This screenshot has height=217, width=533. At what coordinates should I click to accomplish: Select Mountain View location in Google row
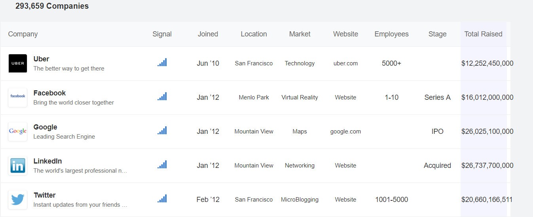(254, 131)
